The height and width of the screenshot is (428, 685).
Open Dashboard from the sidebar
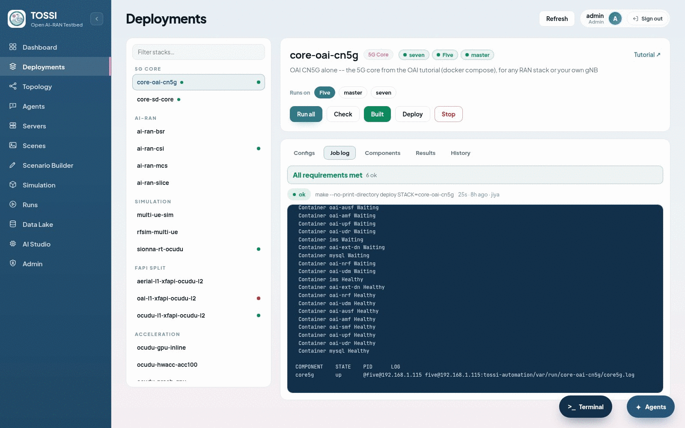pyautogui.click(x=56, y=47)
